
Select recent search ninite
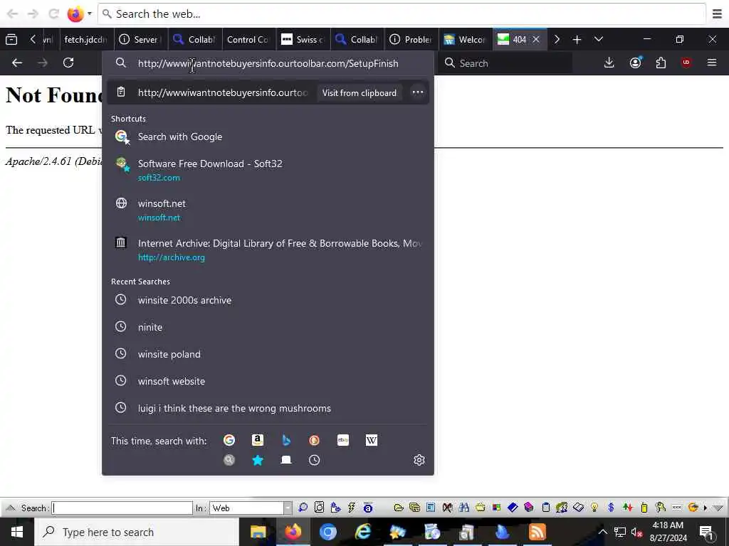(268, 327)
